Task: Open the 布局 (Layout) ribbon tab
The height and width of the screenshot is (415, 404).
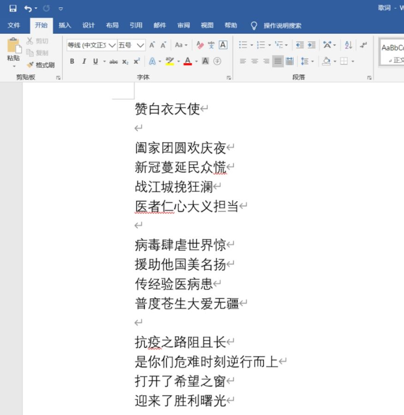Action: pyautogui.click(x=112, y=25)
